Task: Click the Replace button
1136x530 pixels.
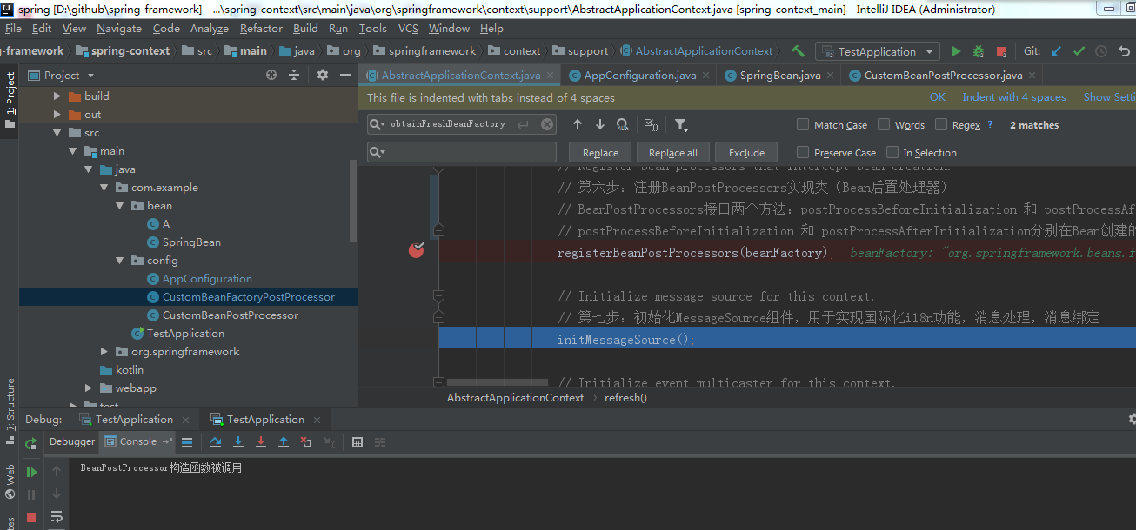Action: (x=600, y=152)
